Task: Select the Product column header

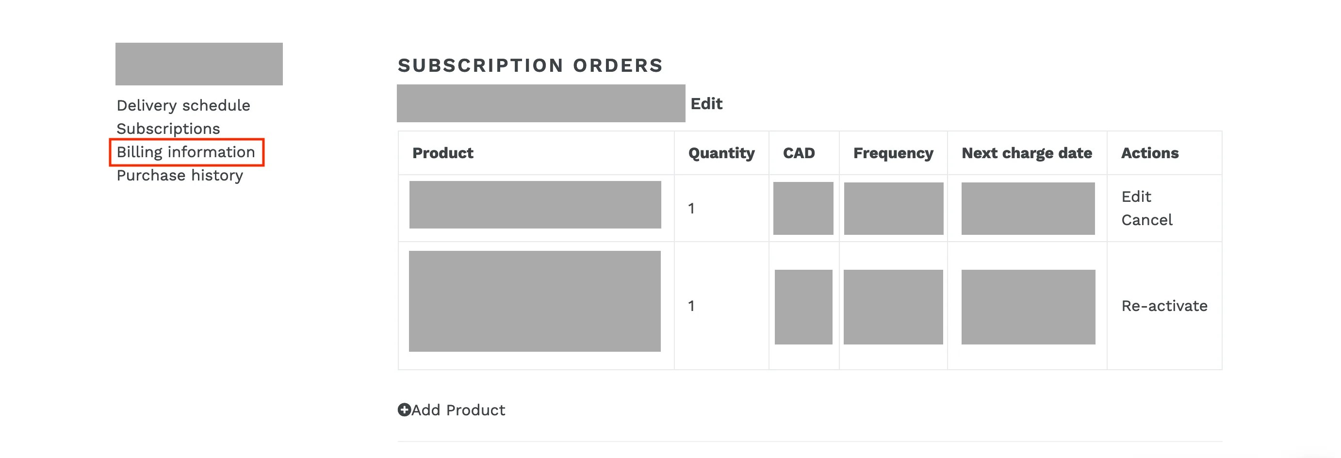Action: (x=443, y=153)
